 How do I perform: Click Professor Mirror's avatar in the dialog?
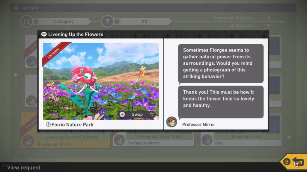[x=172, y=122]
